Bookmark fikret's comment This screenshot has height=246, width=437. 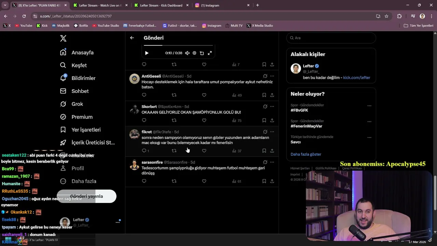(x=264, y=151)
